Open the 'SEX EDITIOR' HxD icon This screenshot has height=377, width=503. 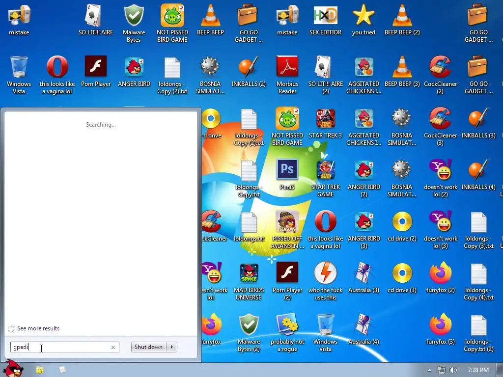(x=325, y=20)
